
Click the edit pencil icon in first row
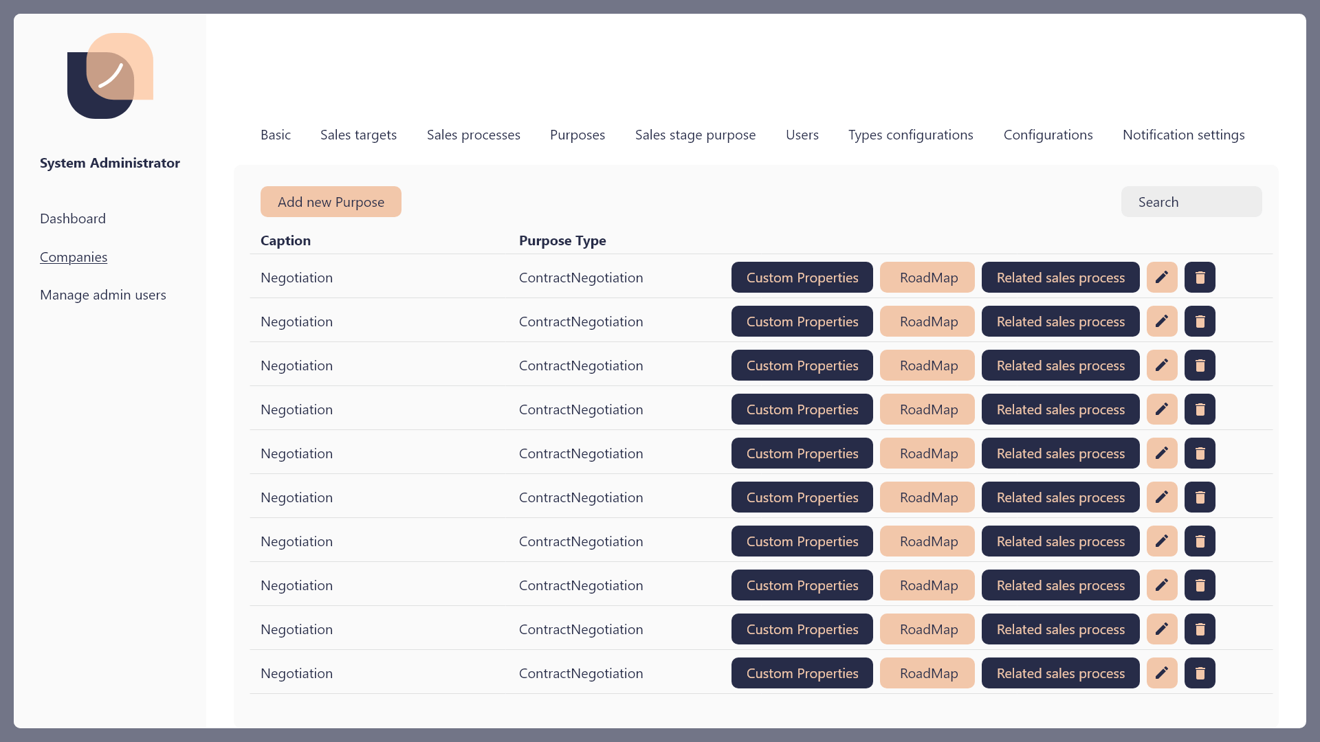[1162, 278]
